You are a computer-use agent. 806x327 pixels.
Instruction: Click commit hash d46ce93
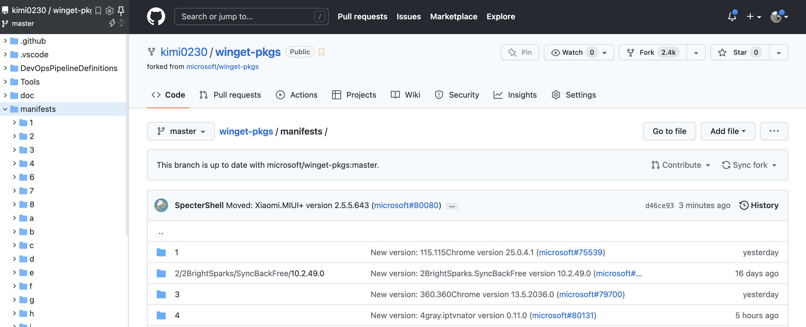659,206
